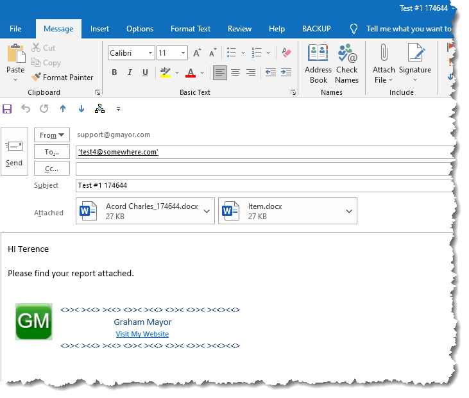Redo action in quick access toolbar
469x398 pixels.
tap(44, 109)
